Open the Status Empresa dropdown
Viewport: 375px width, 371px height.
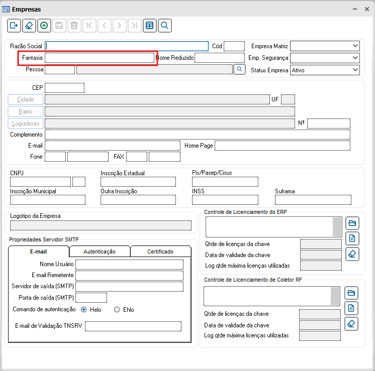pyautogui.click(x=355, y=70)
